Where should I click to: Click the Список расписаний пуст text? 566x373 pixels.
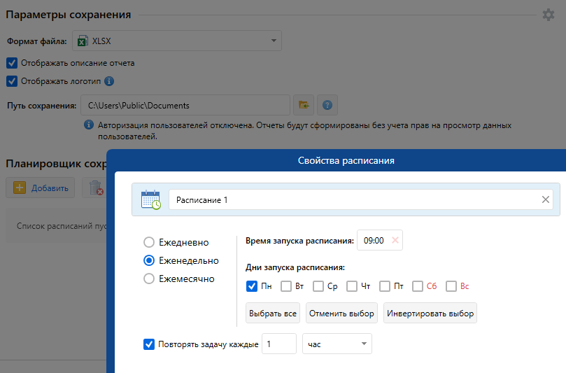pos(62,226)
